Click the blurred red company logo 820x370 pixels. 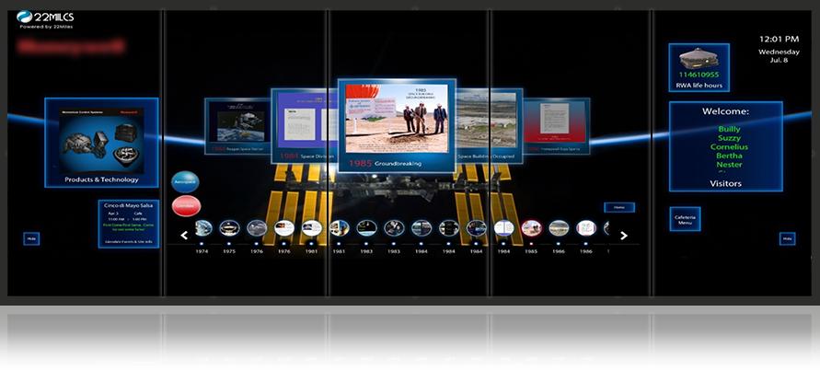(71, 46)
